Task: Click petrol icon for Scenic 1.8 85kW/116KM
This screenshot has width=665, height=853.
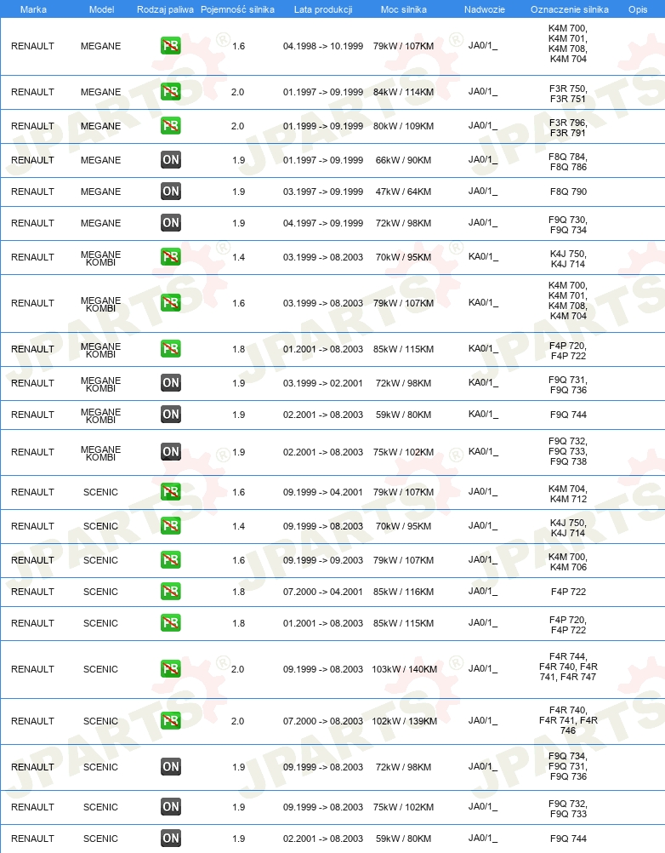Action: (x=171, y=592)
